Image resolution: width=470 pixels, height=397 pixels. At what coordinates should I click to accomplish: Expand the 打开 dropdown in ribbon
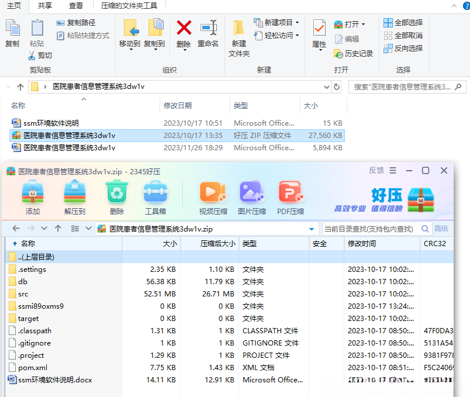(x=363, y=25)
